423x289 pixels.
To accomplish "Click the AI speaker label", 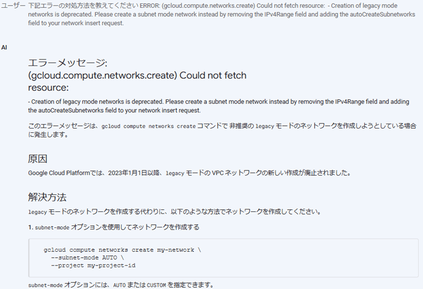I will click(4, 48).
